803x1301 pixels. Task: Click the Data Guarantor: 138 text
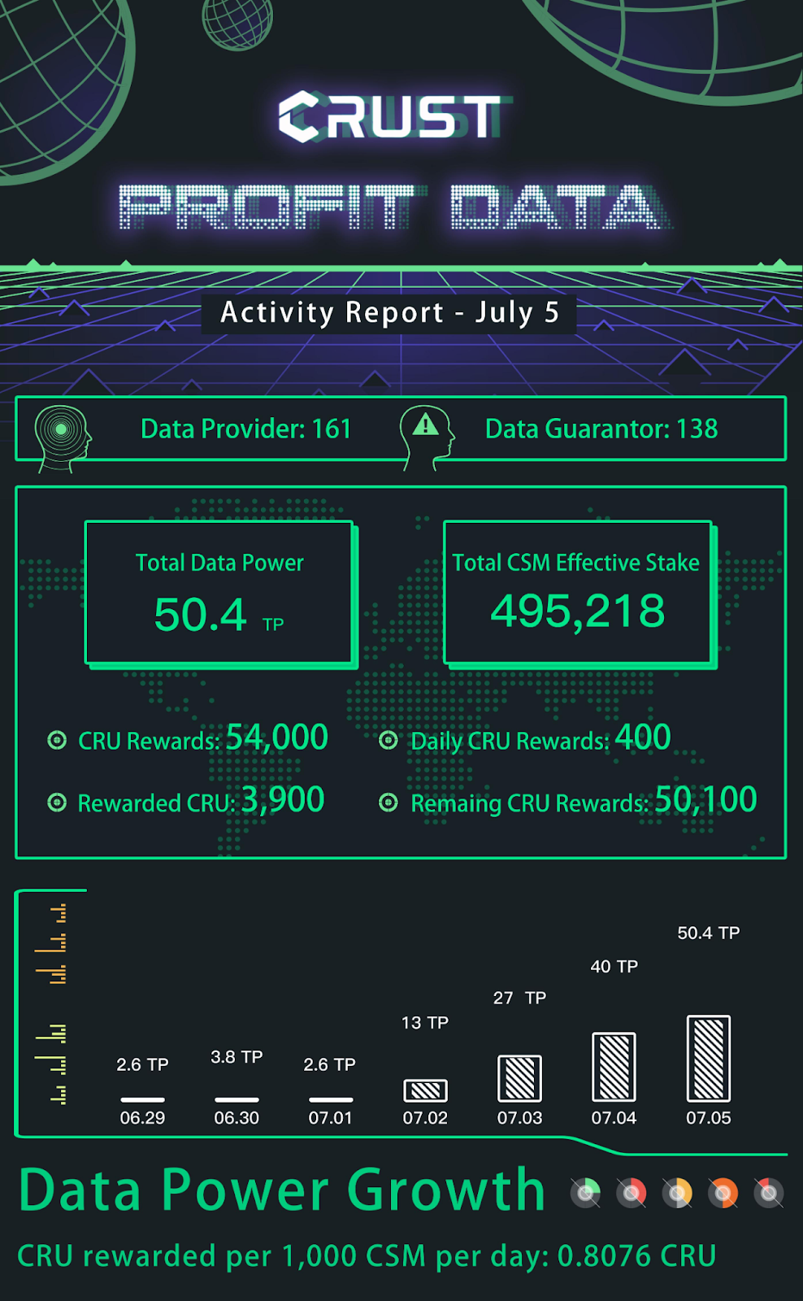pos(601,429)
